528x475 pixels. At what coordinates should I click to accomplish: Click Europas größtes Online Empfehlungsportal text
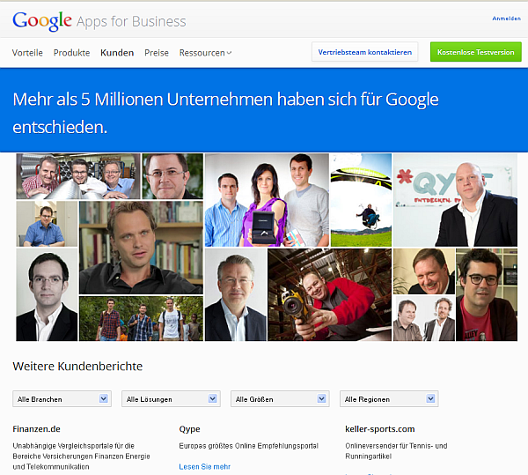[248, 446]
